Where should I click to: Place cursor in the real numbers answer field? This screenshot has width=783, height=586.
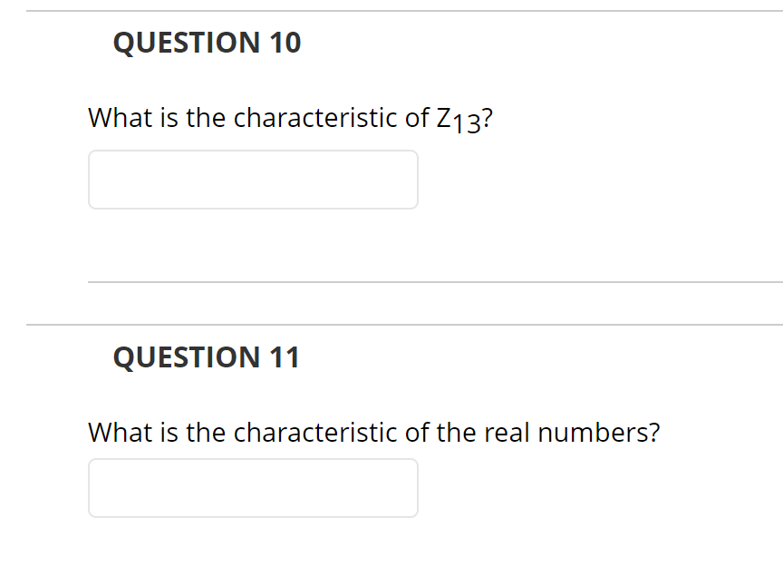[253, 487]
